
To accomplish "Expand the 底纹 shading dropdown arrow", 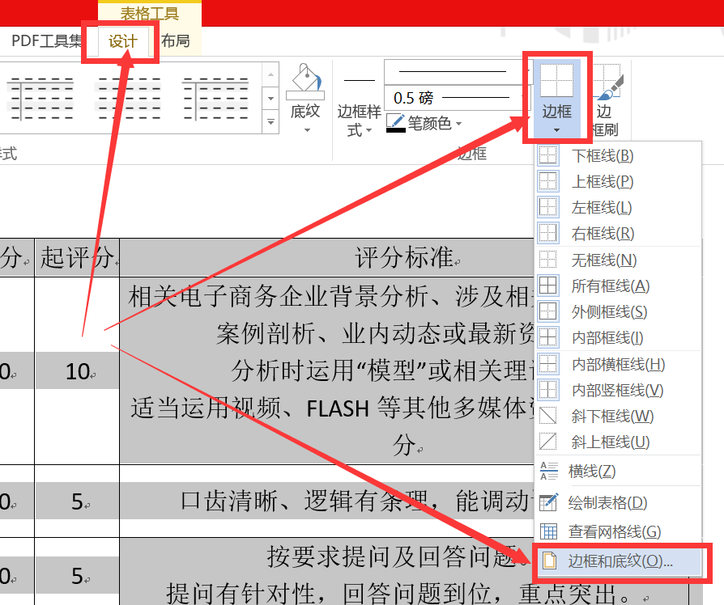I will pyautogui.click(x=307, y=130).
